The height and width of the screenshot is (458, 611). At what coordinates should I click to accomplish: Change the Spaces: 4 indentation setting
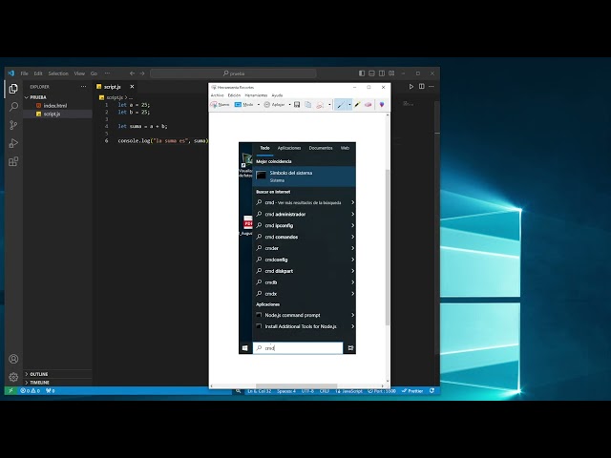(x=286, y=391)
